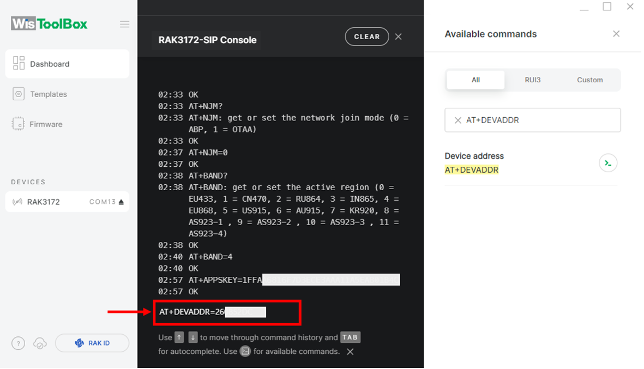Switch to the Custom commands tab
This screenshot has height=369, width=644.
pos(590,80)
